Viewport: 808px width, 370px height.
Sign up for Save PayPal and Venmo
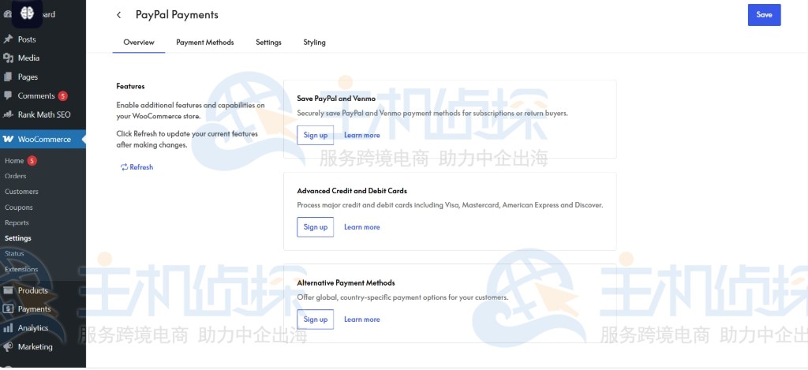click(x=316, y=135)
